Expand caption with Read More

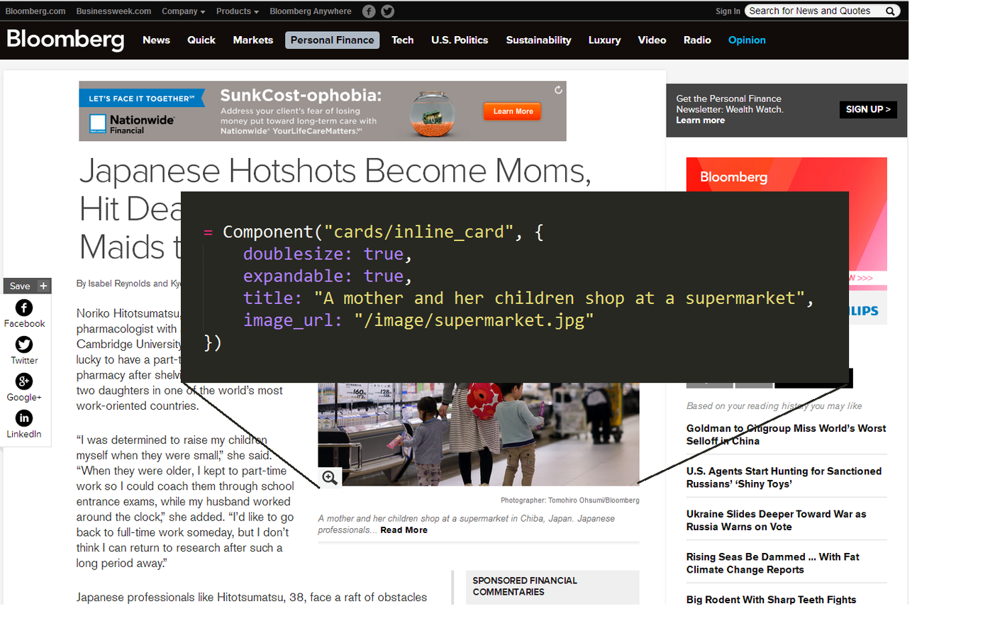pyautogui.click(x=404, y=530)
